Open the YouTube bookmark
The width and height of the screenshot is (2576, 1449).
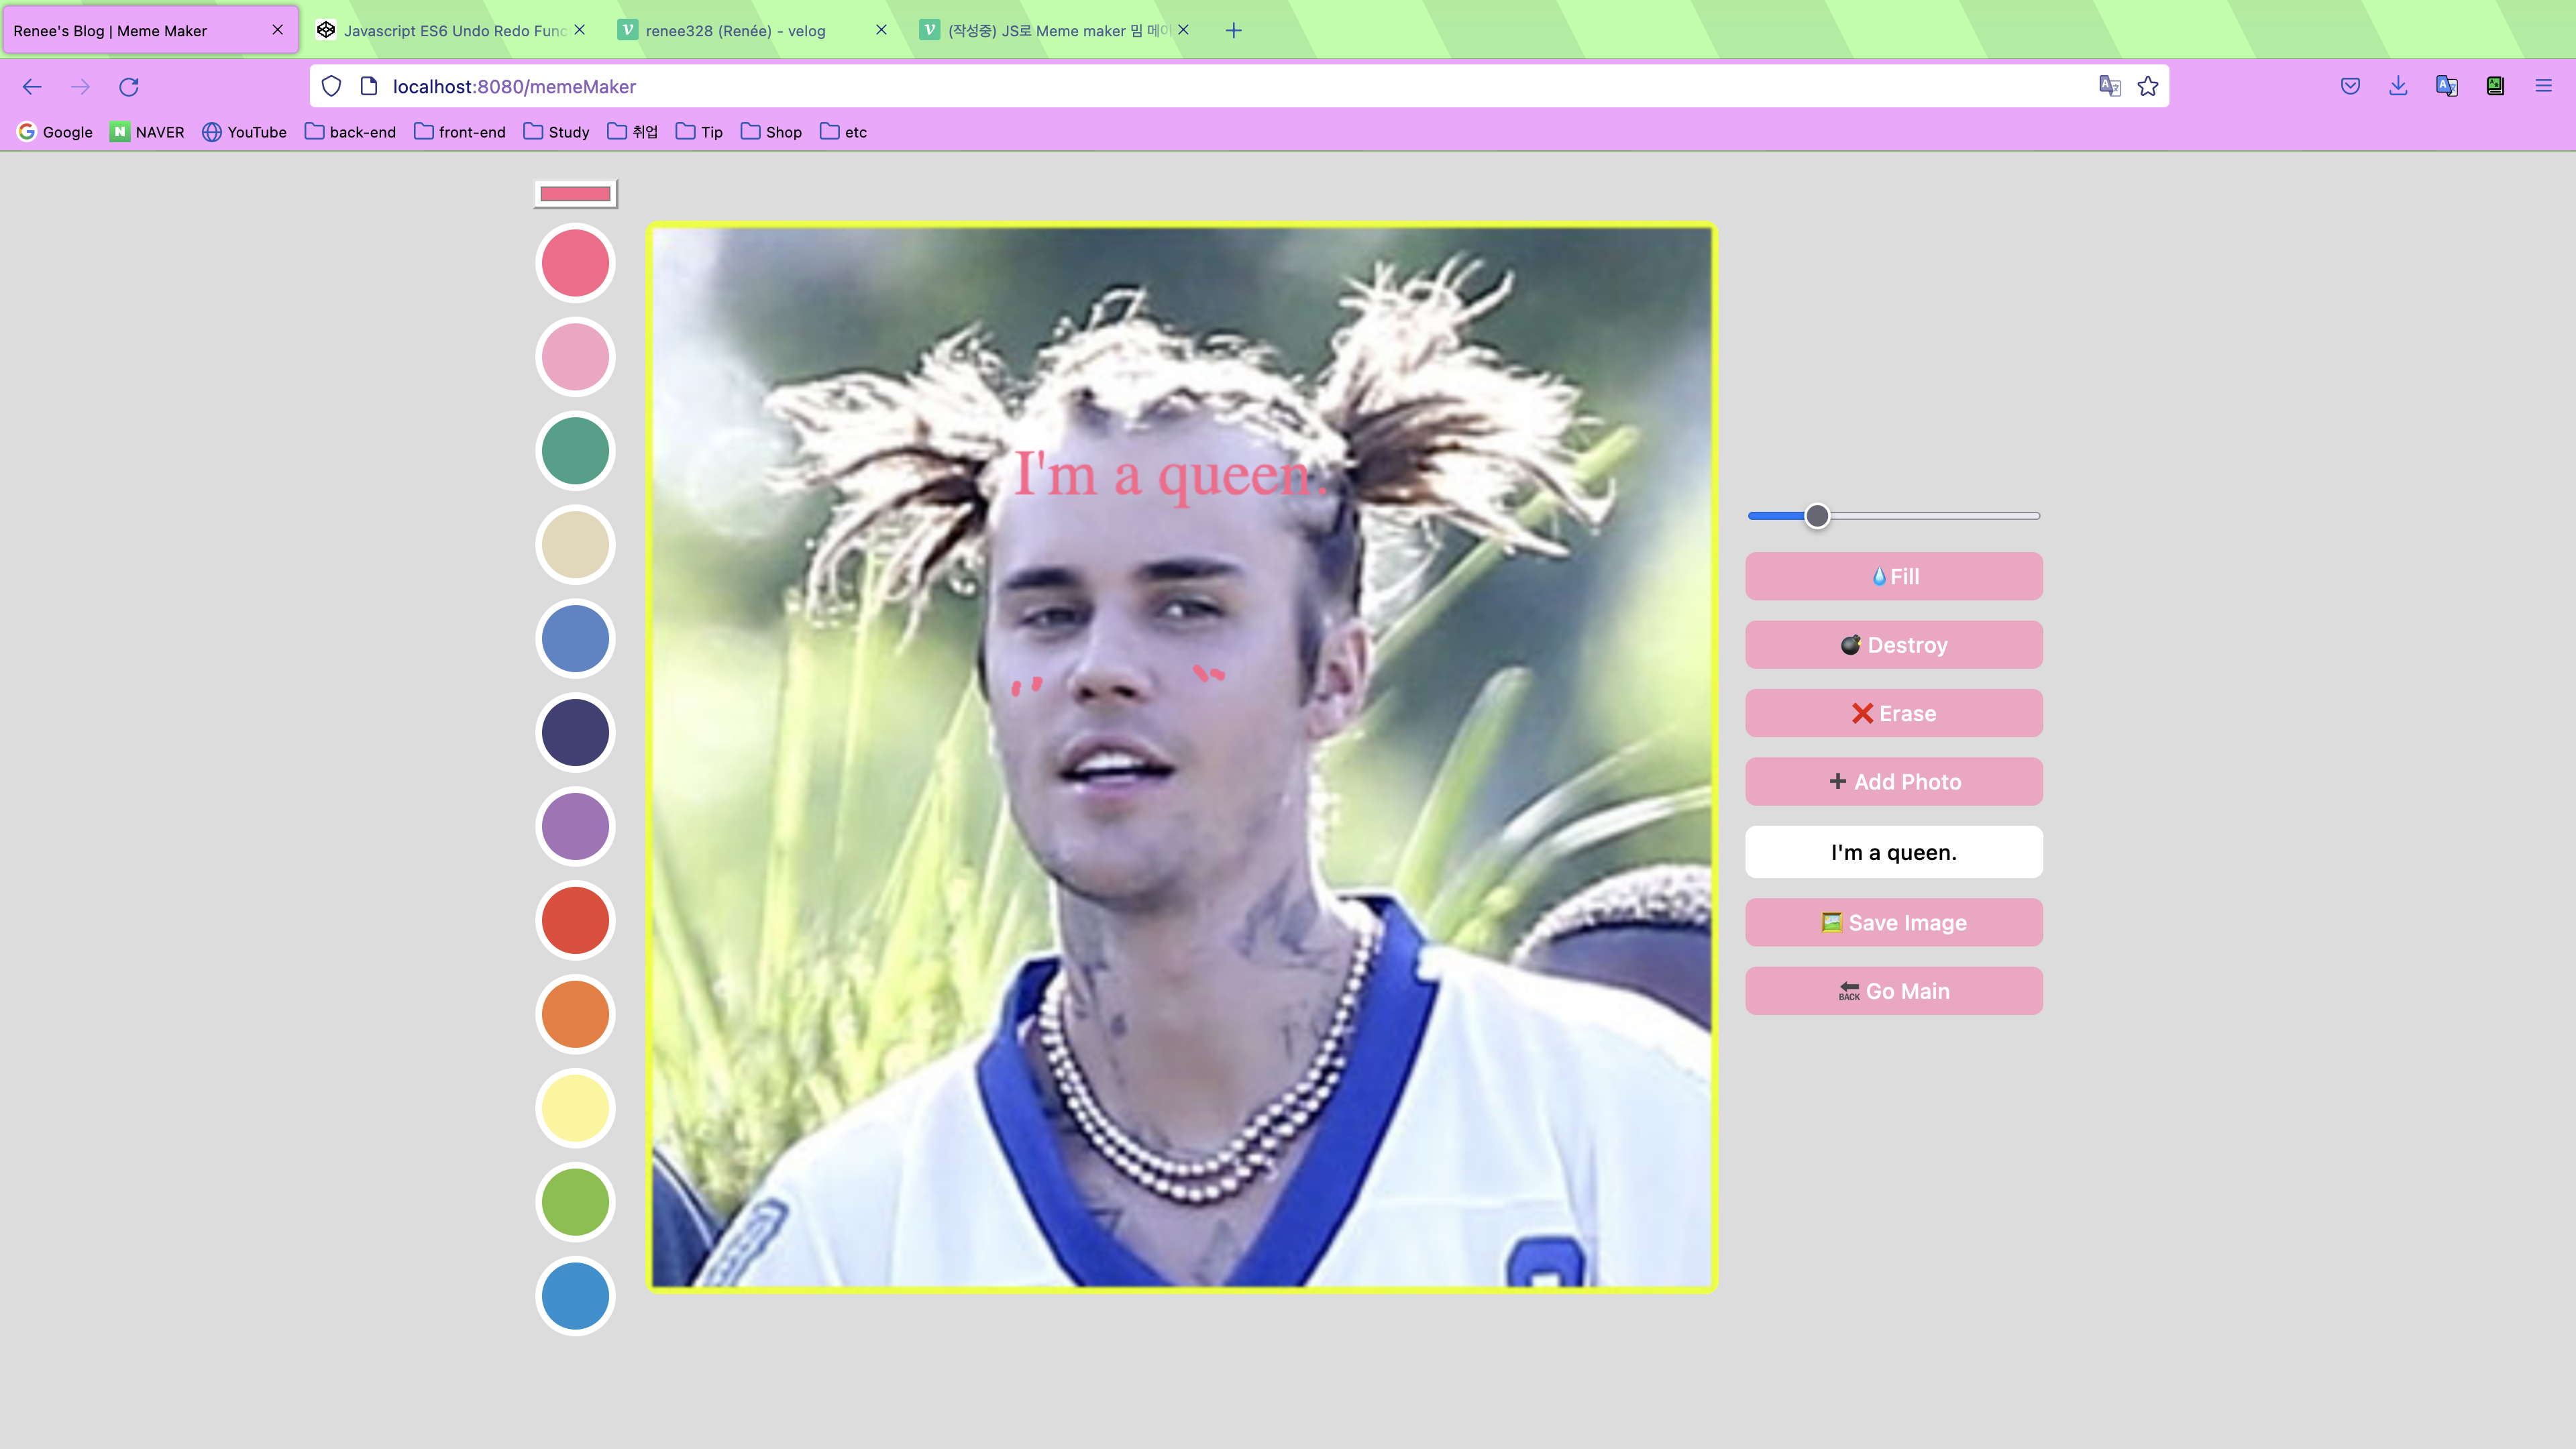[244, 132]
